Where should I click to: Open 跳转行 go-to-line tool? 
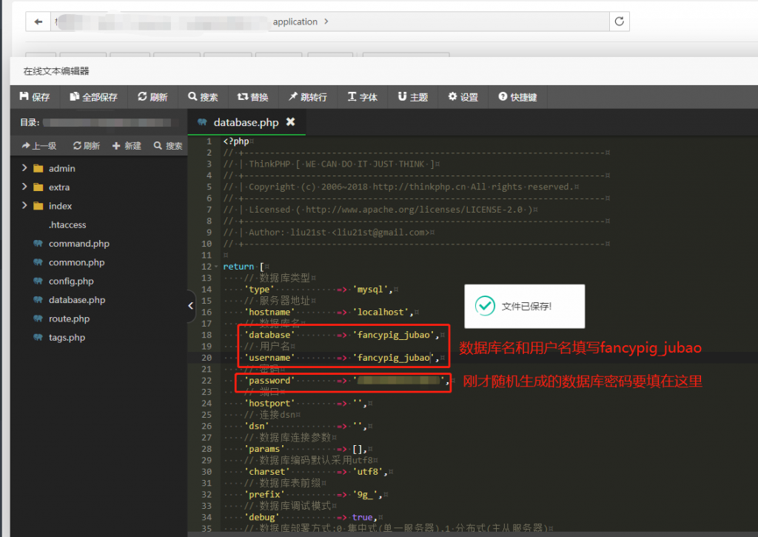pos(308,97)
